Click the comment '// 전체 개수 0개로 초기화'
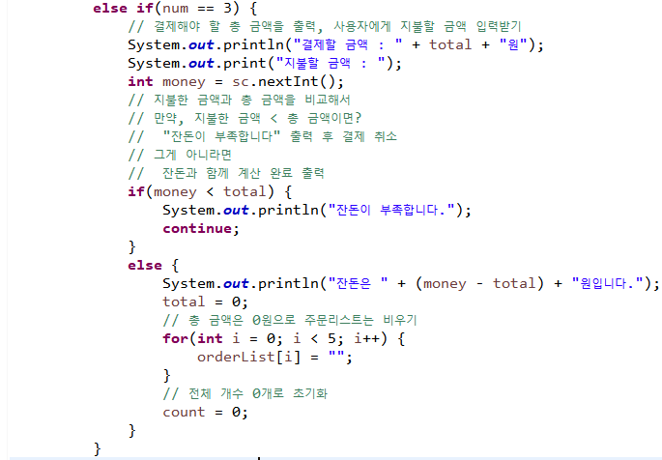The width and height of the screenshot is (662, 460). coord(245,393)
